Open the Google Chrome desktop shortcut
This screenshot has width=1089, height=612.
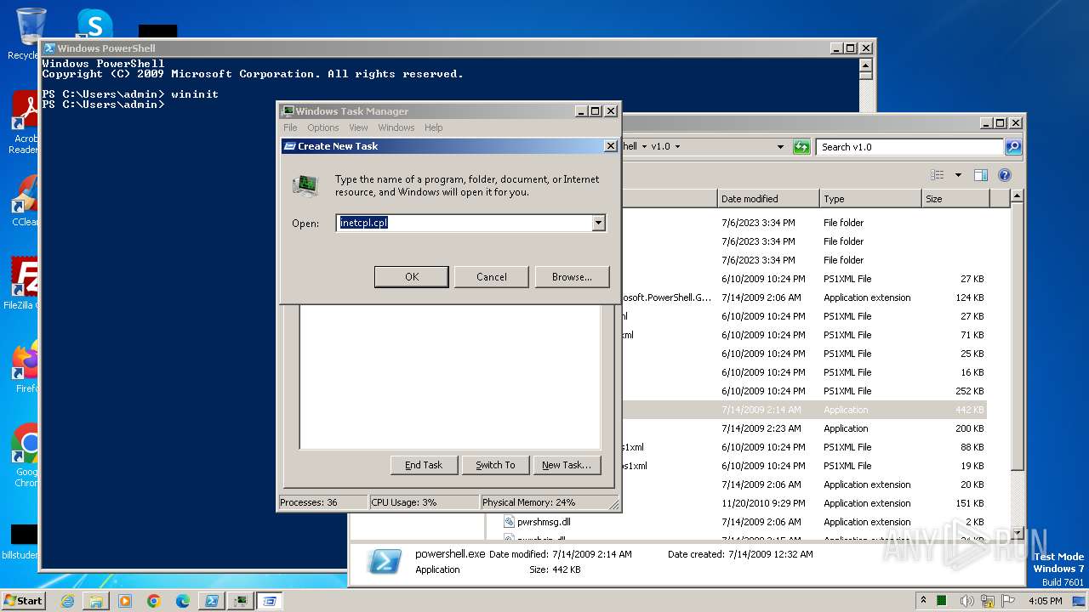point(26,455)
